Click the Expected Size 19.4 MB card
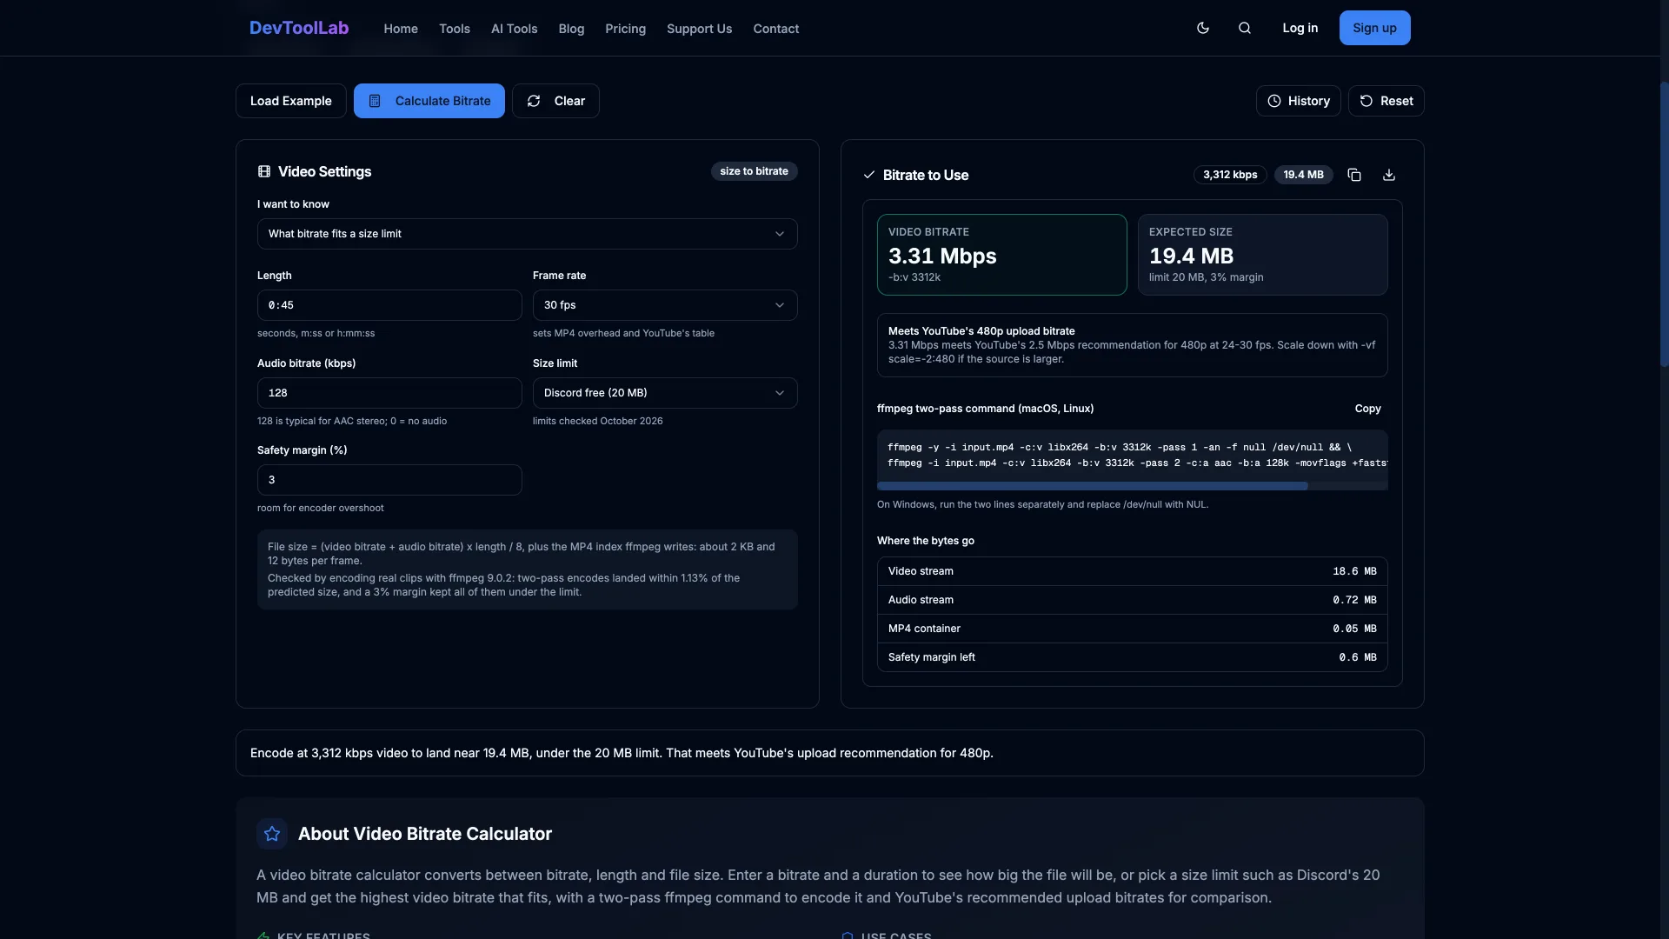Screen dimensions: 1669x939 coord(1262,255)
